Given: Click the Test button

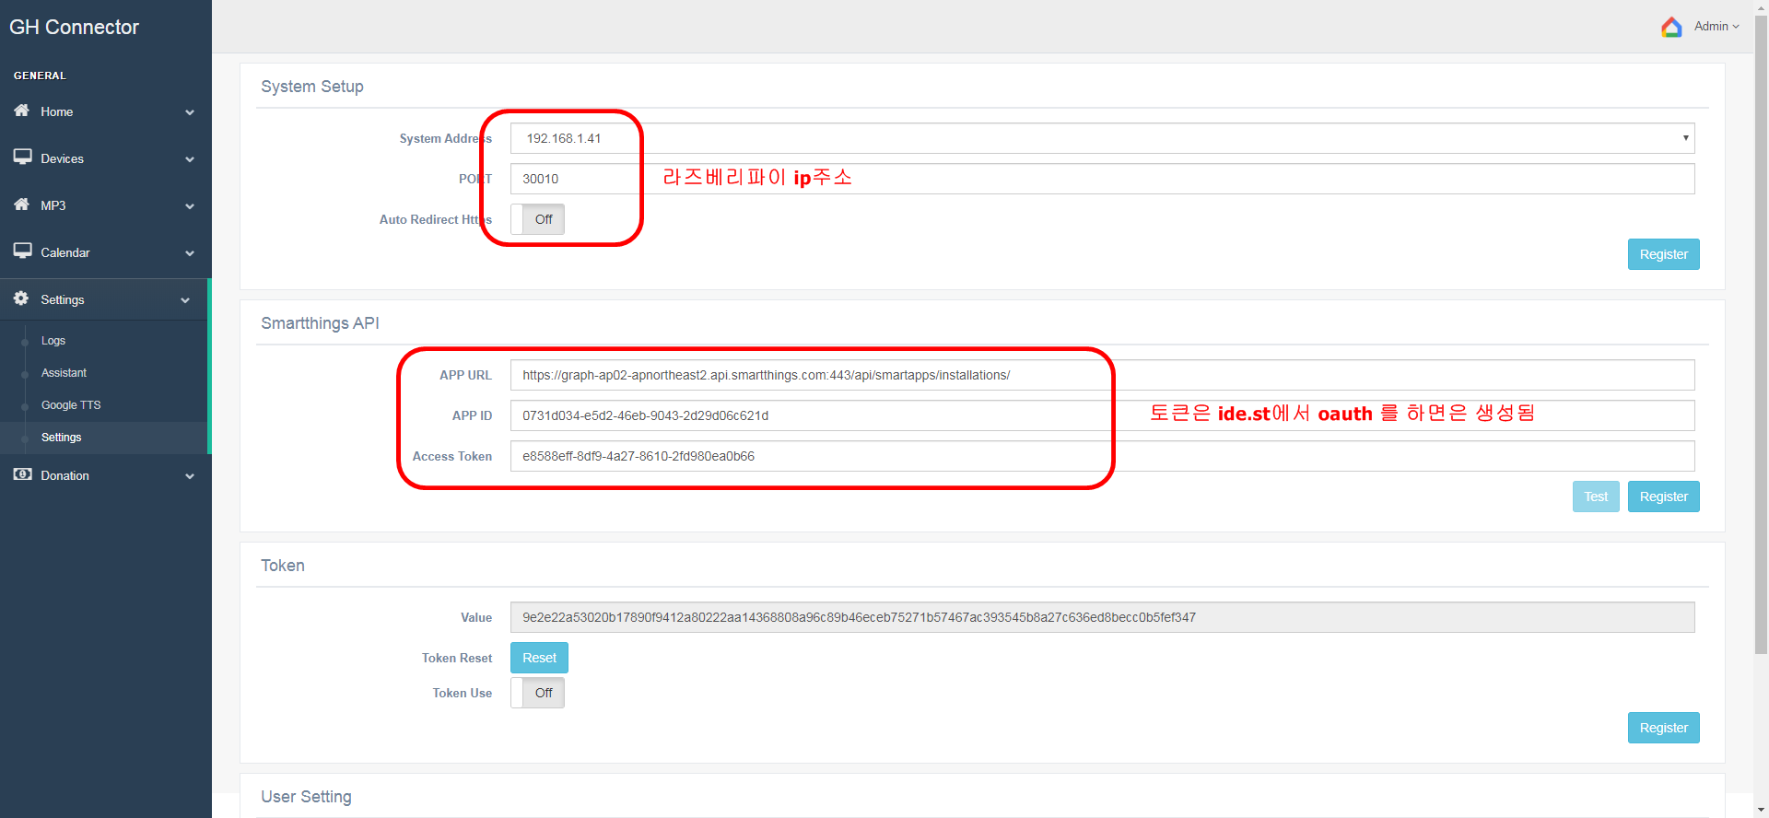Looking at the screenshot, I should pyautogui.click(x=1596, y=497).
